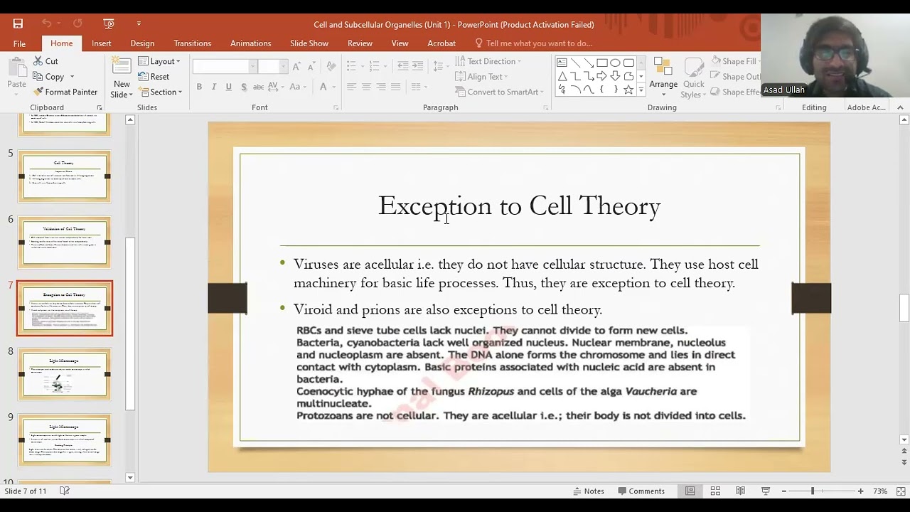Expand the shapes gallery More arrow
The width and height of the screenshot is (910, 512).
pos(641,90)
